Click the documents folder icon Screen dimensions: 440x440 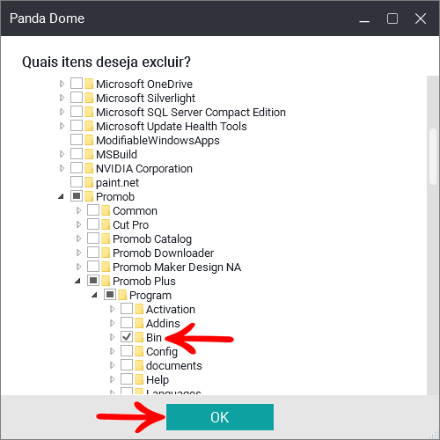(139, 365)
